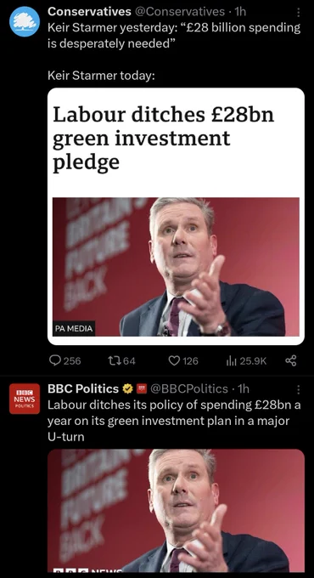Click the red BBC affiliation badge

click(x=142, y=388)
